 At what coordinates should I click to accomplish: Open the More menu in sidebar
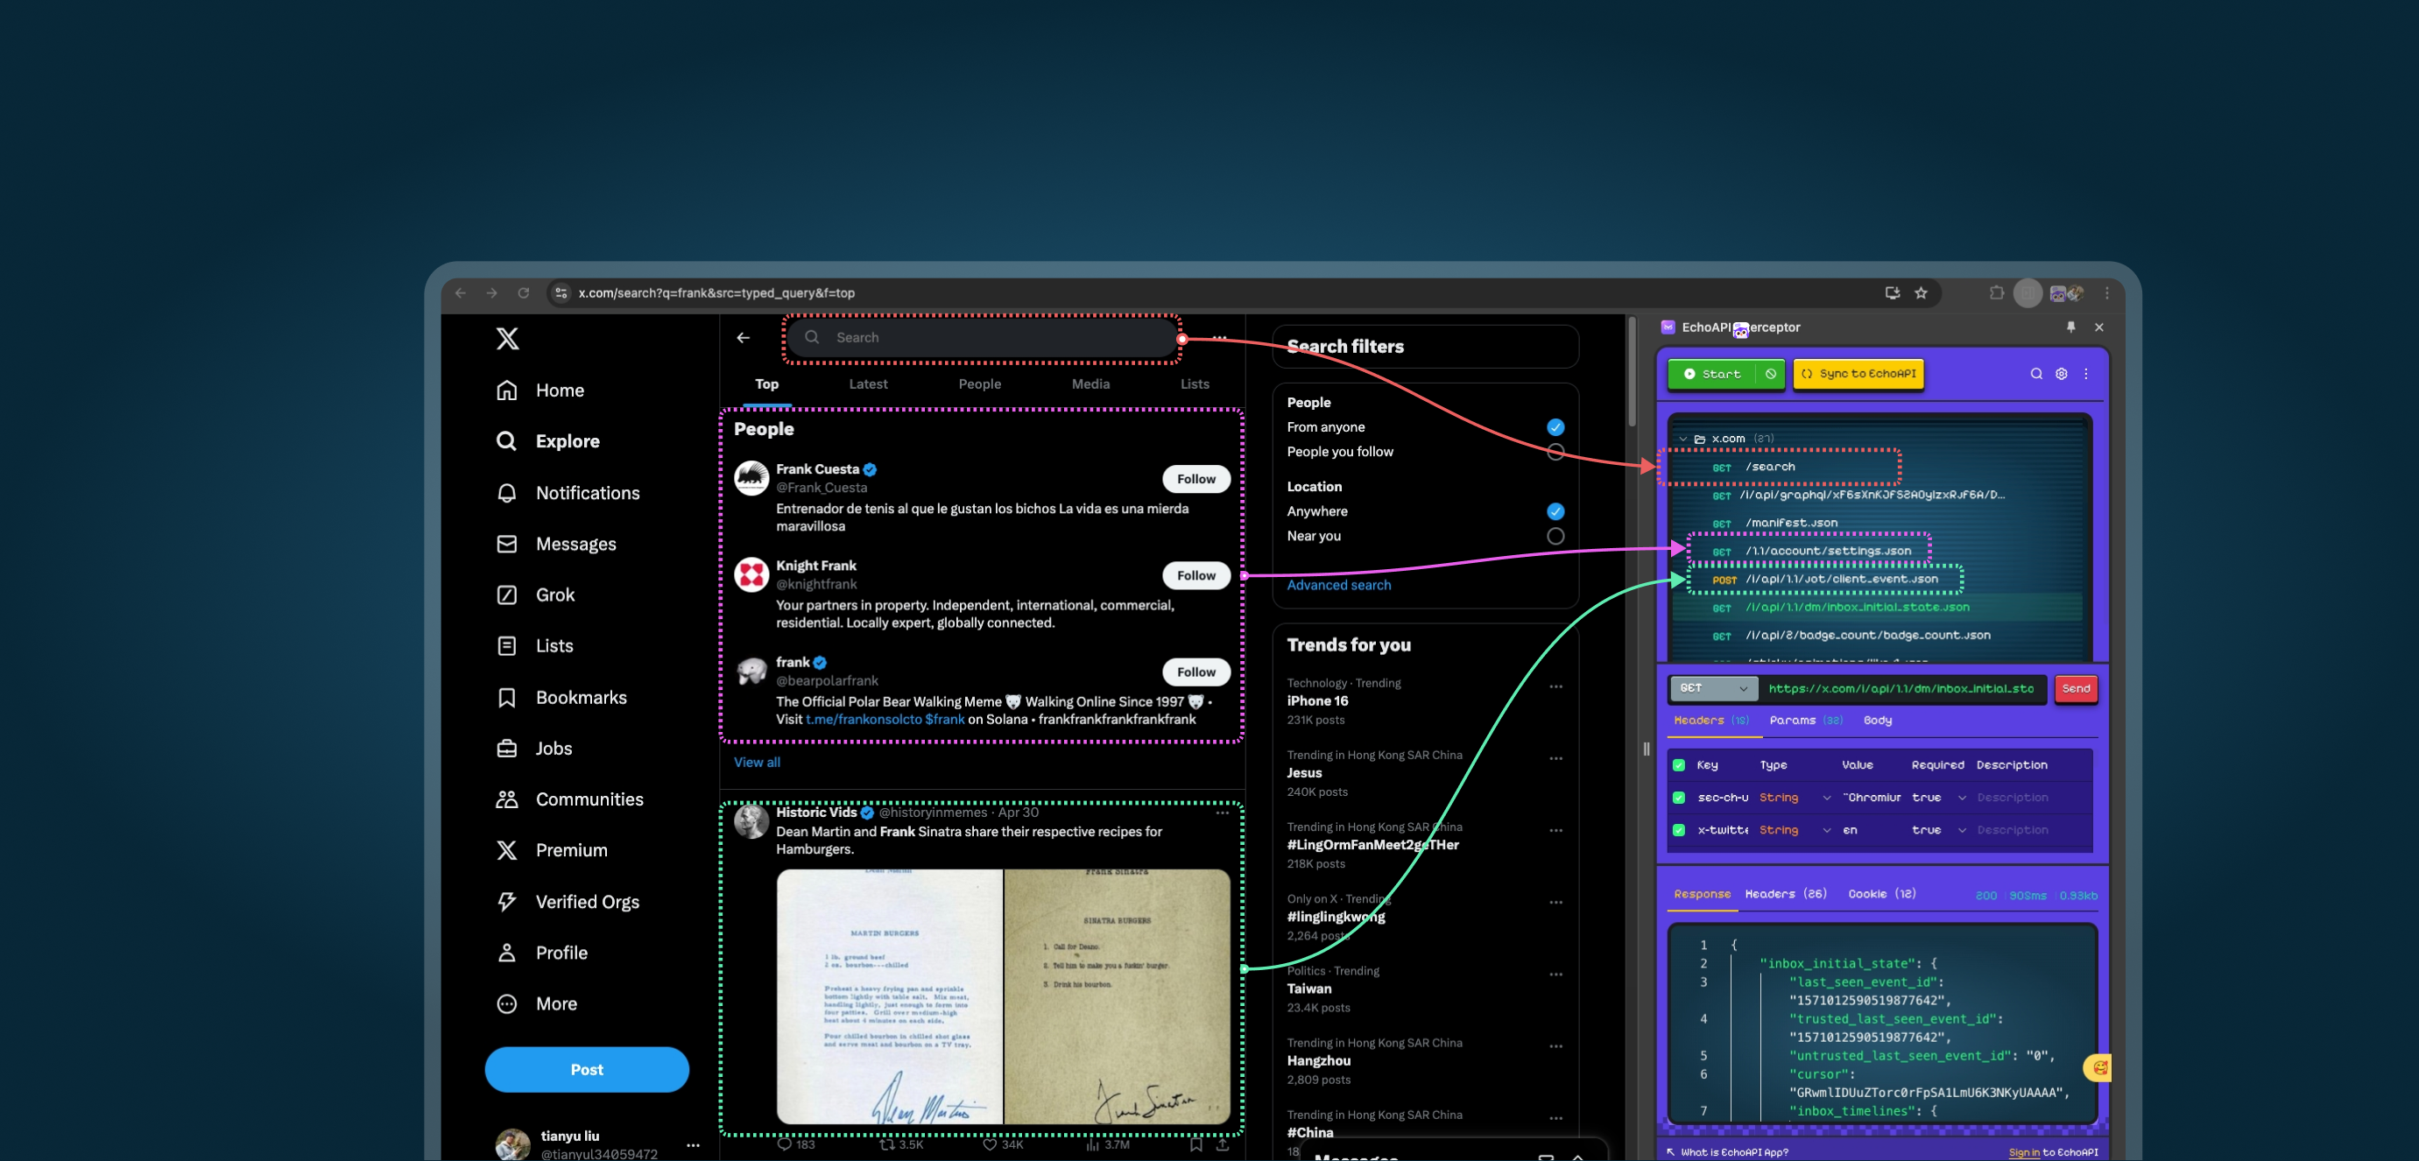pos(536,1004)
